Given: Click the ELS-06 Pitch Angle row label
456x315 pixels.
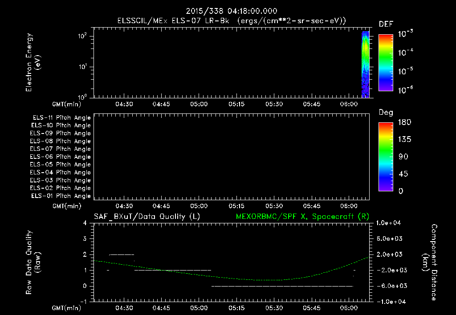Looking at the screenshot, I should pos(60,157).
